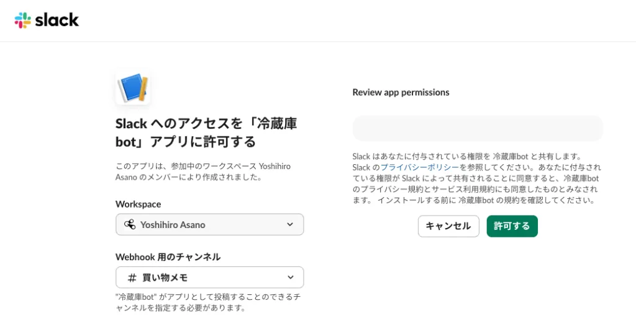Screen dimensions: 636x329
Task: Click the text 'このアプリは、参加中のワークスペース Yoshihiro Asano…'
Action: click(x=203, y=172)
